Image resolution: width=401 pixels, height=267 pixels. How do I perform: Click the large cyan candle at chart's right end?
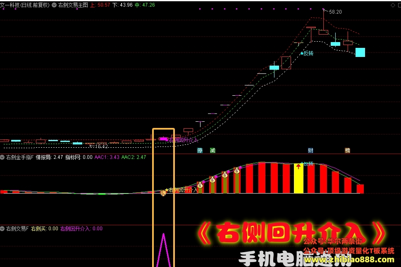pyautogui.click(x=360, y=52)
